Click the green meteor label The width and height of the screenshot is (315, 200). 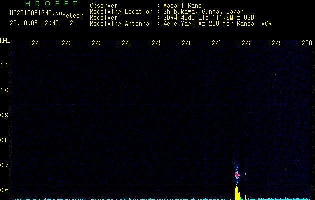(73, 16)
